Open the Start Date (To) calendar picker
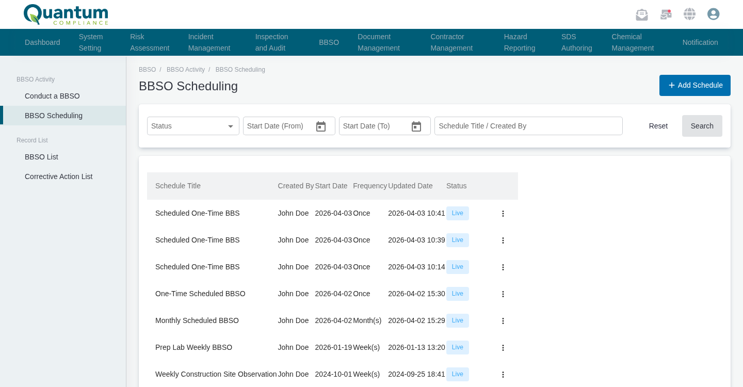Screen dimensions: 743x387 [x=416, y=126]
